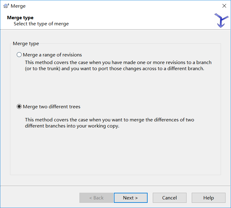231x208 pixels.
Task: Select Merge a range of revisions option
Action: pos(49,55)
